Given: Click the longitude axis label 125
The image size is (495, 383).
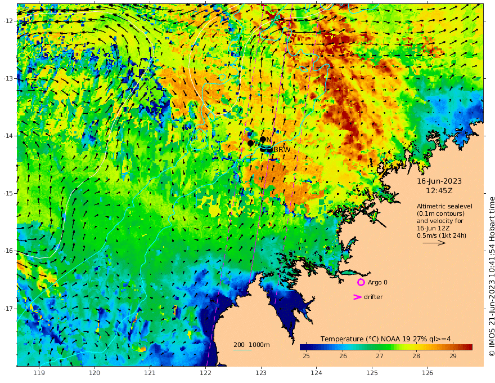Looking at the screenshot, I should [372, 373].
